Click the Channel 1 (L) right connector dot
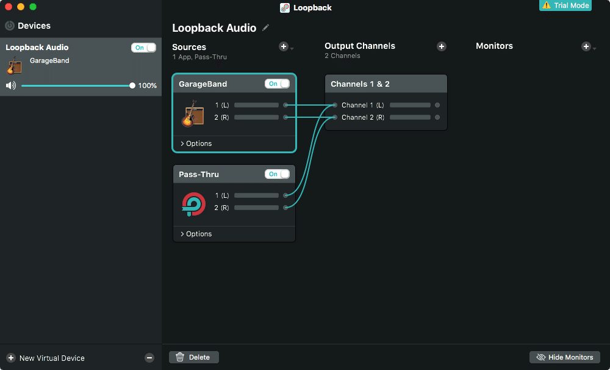Screen dimensions: 610x370 pos(437,105)
